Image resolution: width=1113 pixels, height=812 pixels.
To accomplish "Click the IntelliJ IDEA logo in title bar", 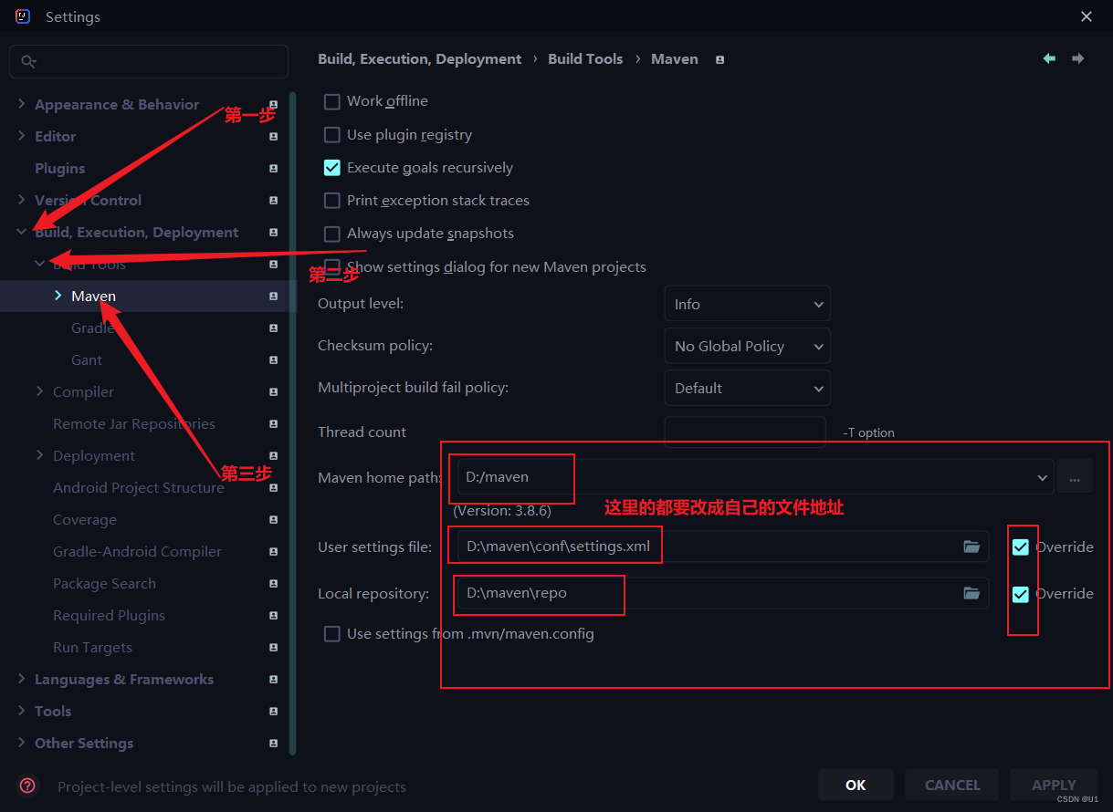I will tap(23, 16).
